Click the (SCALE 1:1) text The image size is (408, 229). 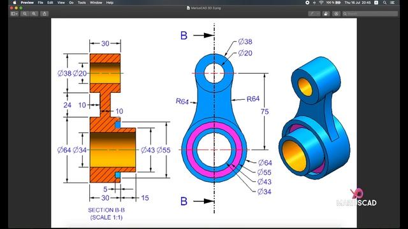coord(106,218)
